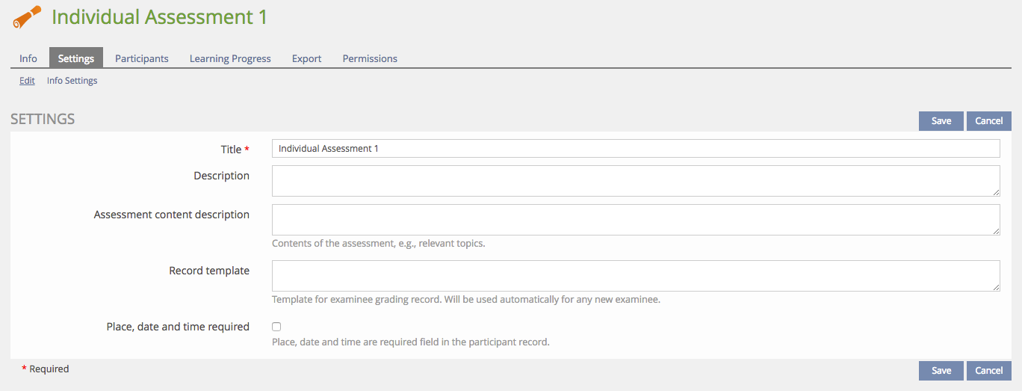The height and width of the screenshot is (391, 1022).
Task: Click the Description text area resize handle
Action: [996, 192]
